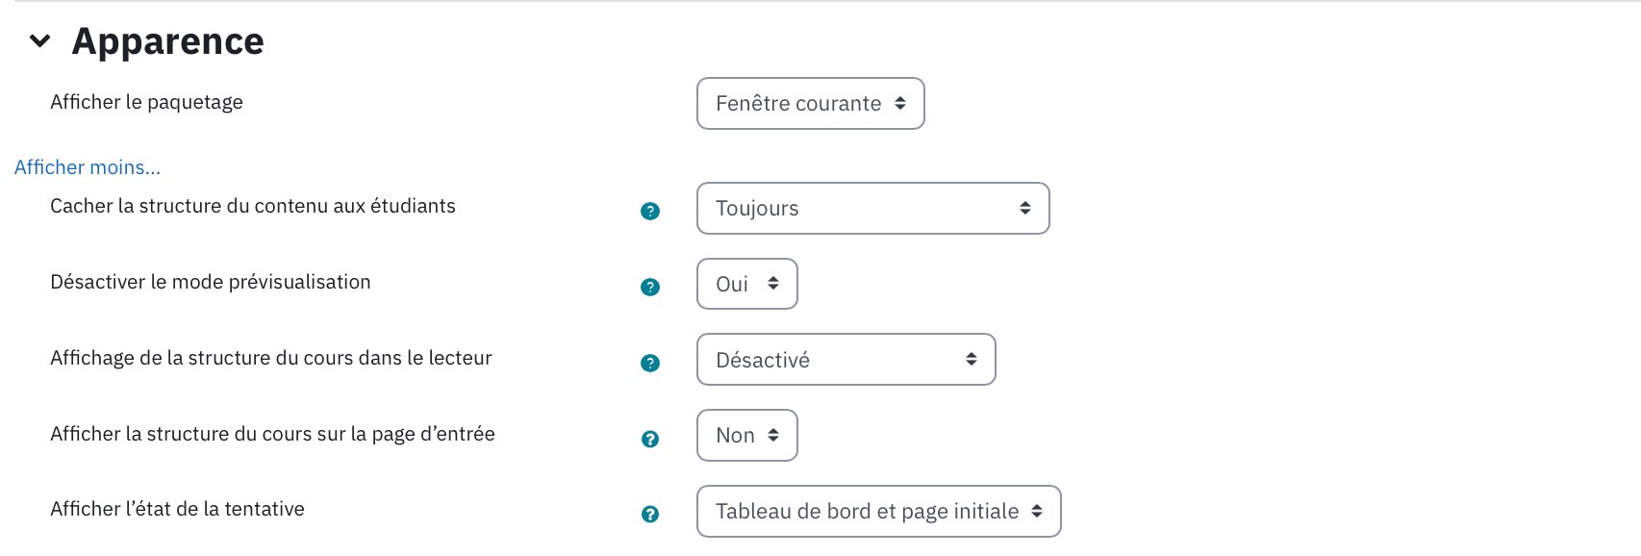This screenshot has height=556, width=1641.
Task: Open the Oui dropdown for preview mode
Action: coord(746,284)
